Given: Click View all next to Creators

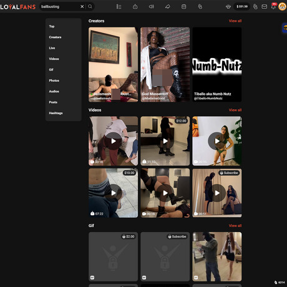Looking at the screenshot, I should tap(235, 21).
